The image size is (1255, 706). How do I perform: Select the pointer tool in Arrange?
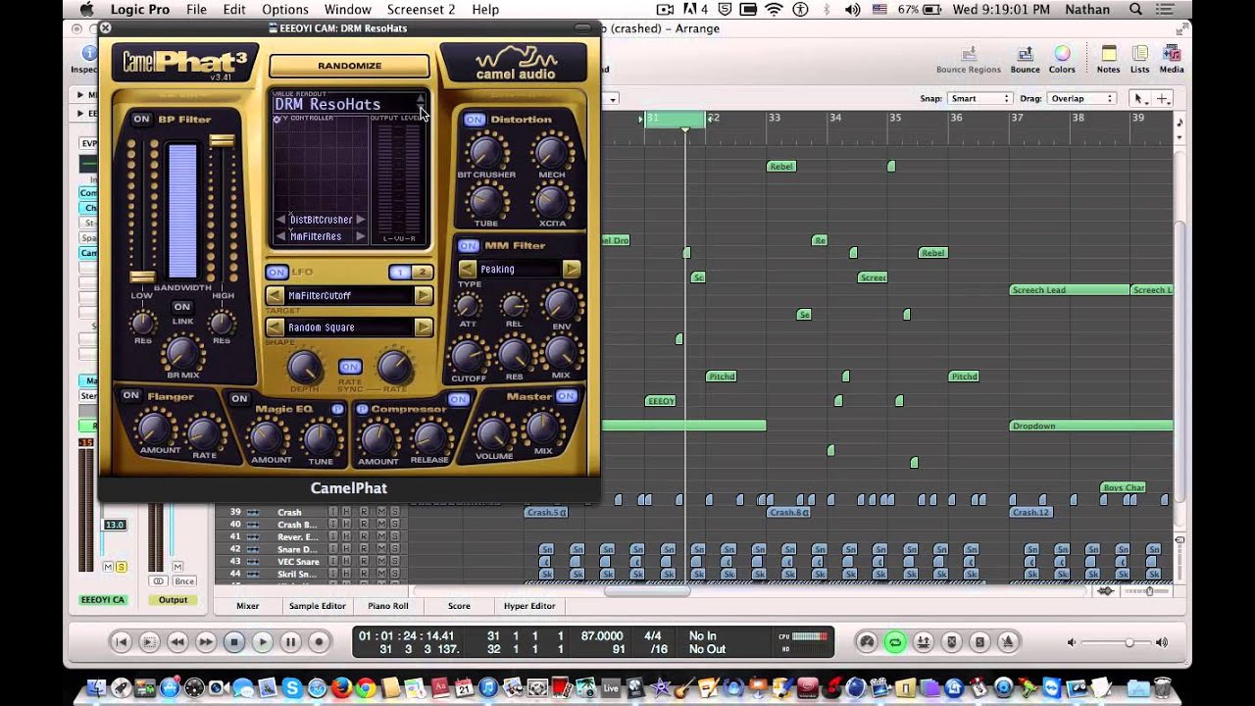point(1139,98)
